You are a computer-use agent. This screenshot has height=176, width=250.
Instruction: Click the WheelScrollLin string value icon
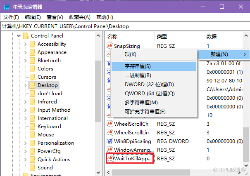pos(110,132)
